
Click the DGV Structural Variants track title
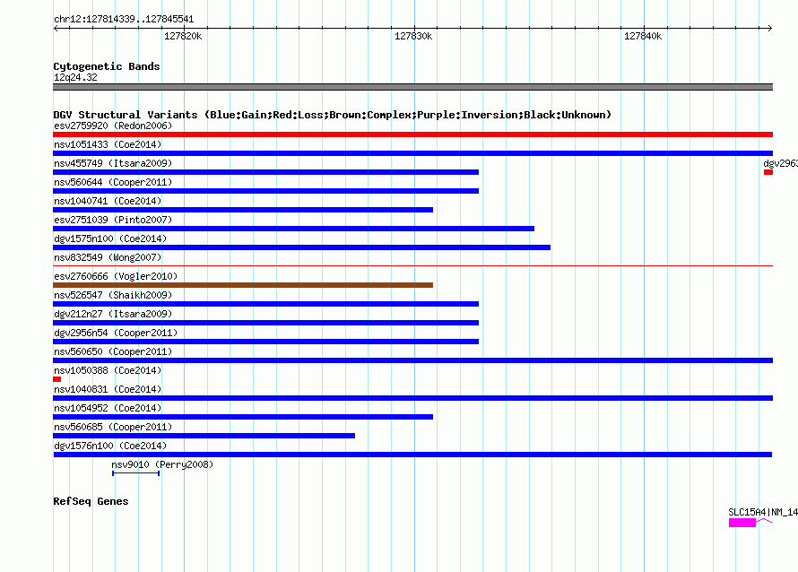click(332, 115)
